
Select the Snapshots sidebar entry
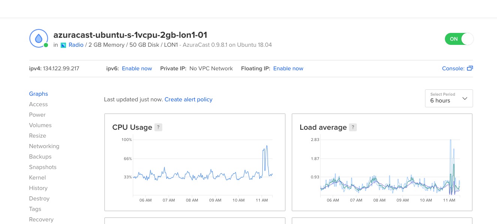[42, 167]
